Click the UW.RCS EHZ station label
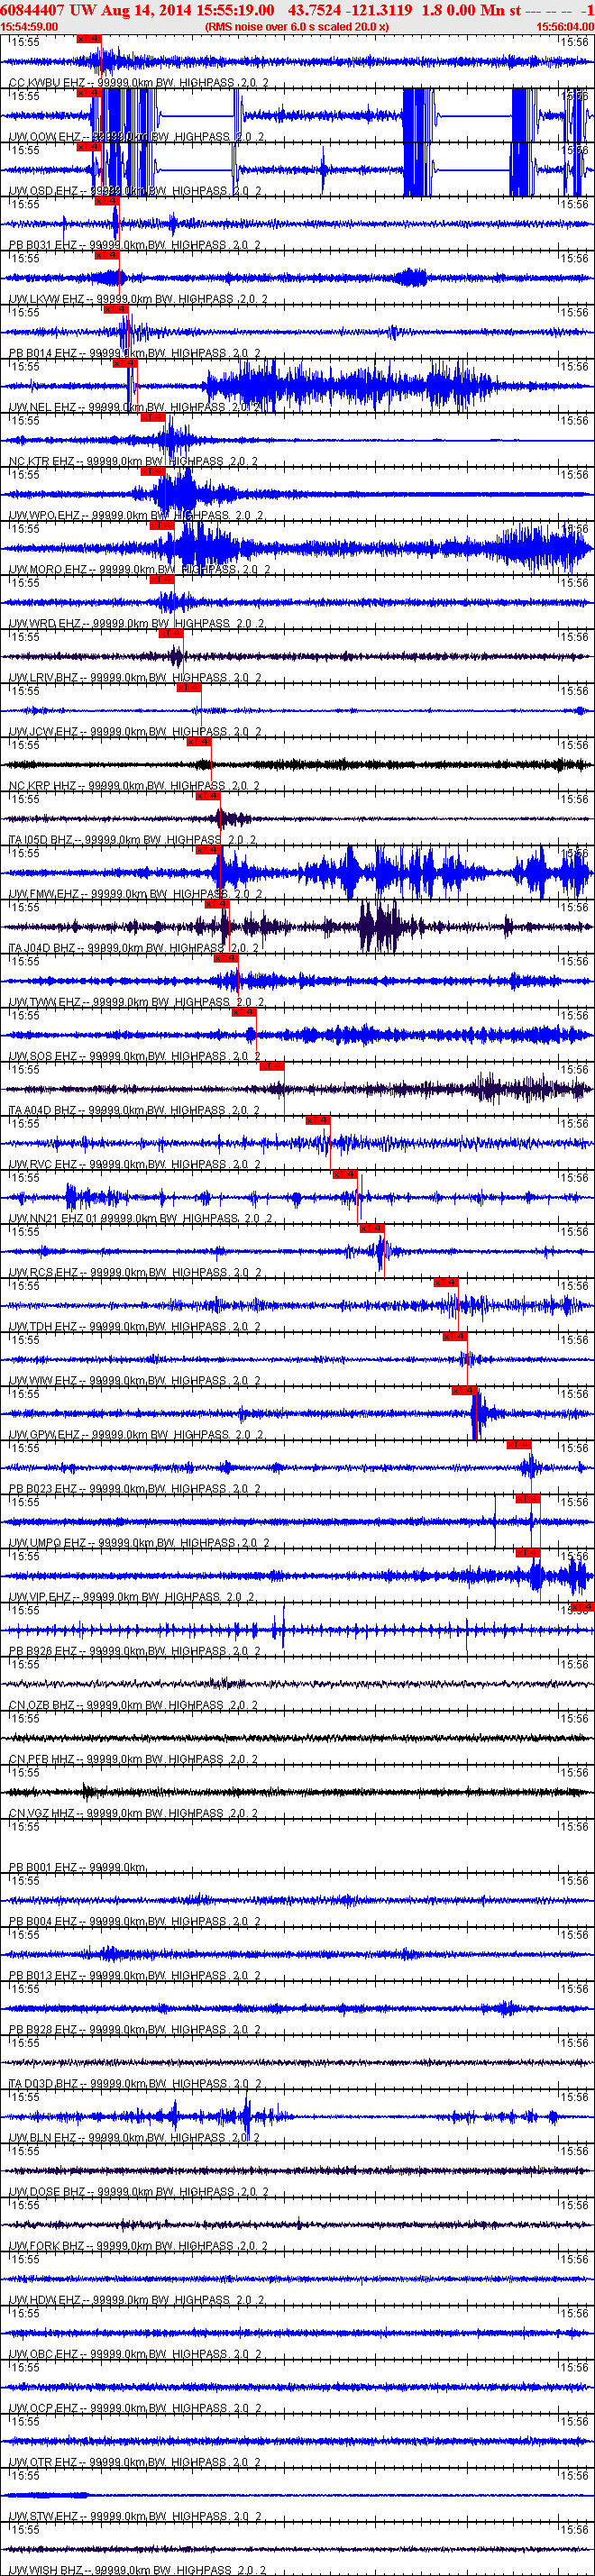595x2576 pixels. point(134,1272)
